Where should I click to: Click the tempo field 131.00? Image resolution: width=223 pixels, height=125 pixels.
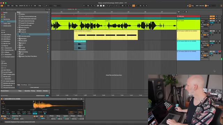pos(21,6)
